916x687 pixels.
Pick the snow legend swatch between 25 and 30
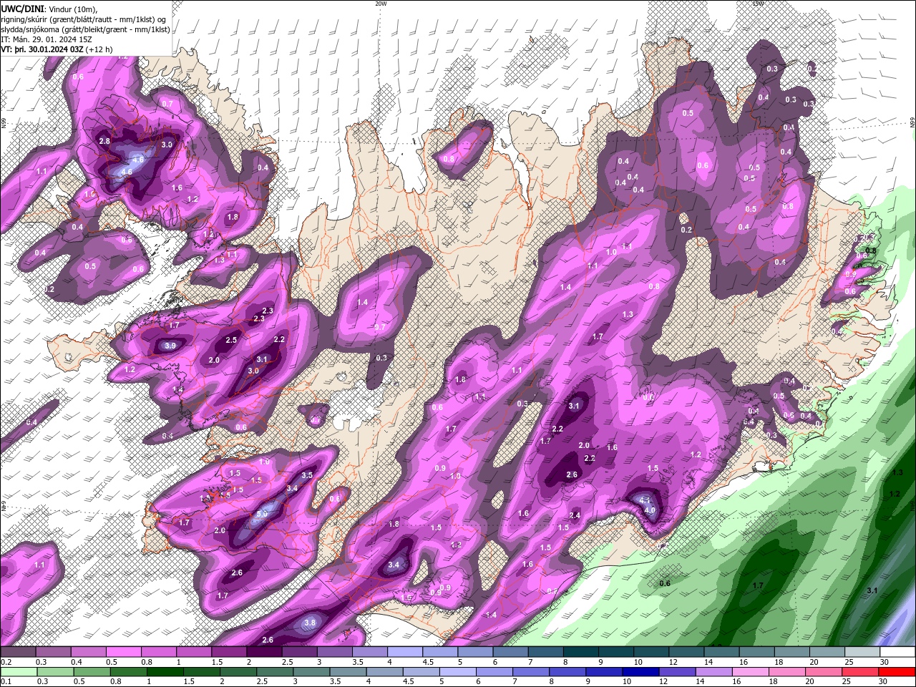[x=862, y=652]
